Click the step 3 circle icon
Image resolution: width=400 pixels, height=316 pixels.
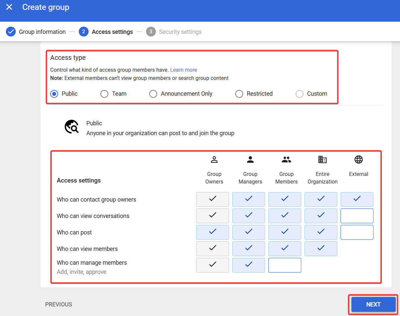(x=151, y=32)
